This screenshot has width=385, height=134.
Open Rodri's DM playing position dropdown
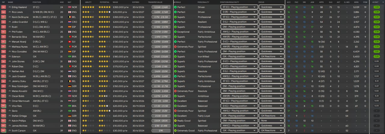(x=239, y=27)
